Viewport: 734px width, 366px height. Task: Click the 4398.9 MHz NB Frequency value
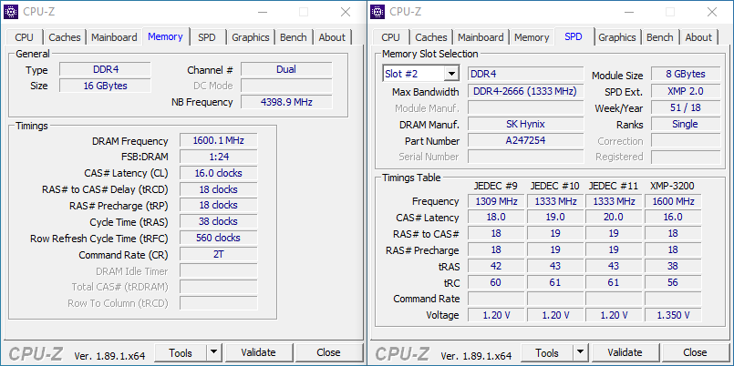click(x=286, y=101)
